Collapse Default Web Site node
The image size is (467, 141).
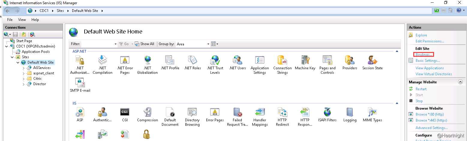point(18,62)
